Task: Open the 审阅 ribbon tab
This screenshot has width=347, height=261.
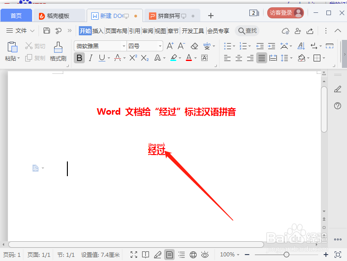Action: point(148,31)
